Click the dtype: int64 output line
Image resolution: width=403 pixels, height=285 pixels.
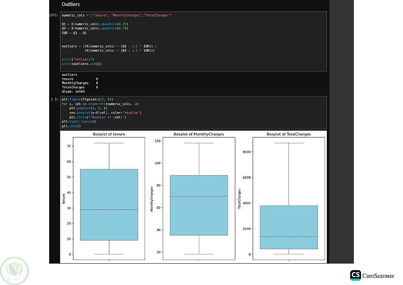pos(73,92)
